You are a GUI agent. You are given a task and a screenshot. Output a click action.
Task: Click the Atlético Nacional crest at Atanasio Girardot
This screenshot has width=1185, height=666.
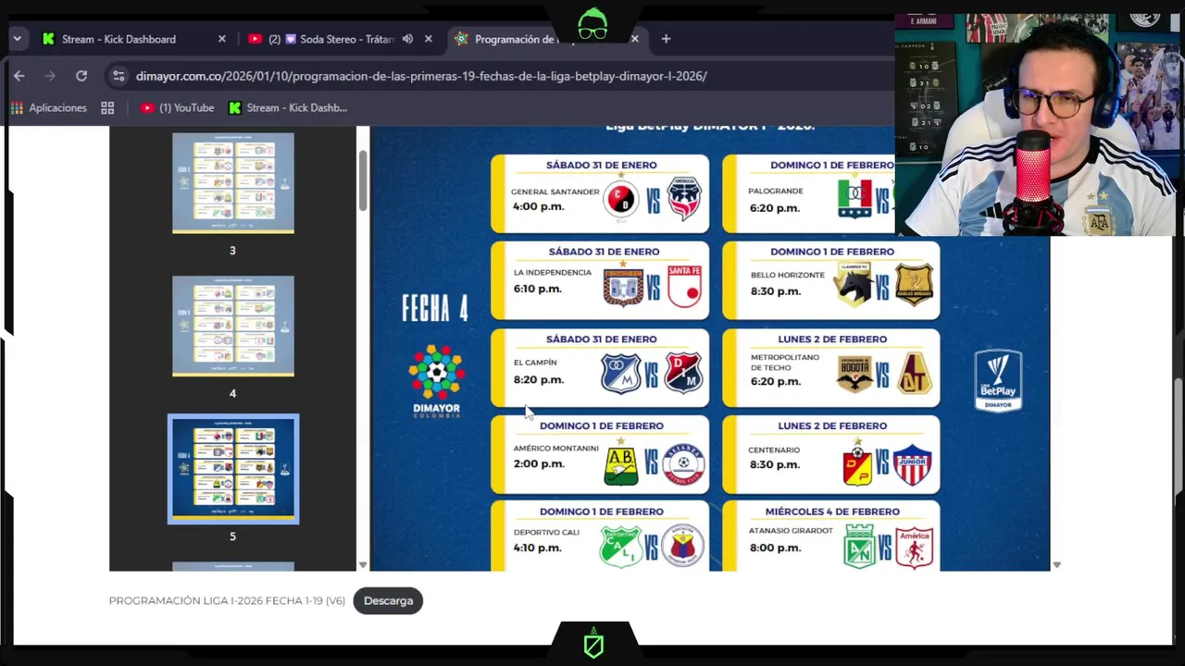click(x=859, y=547)
